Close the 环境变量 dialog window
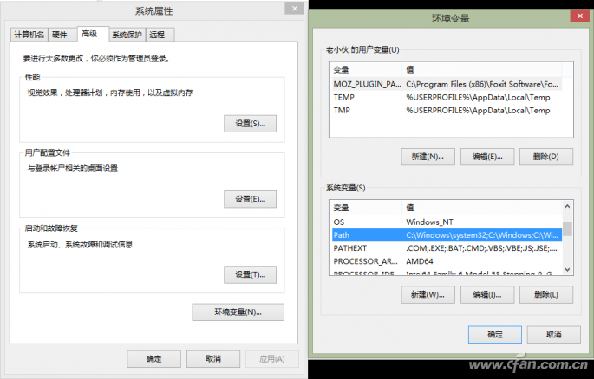 pos(580,16)
